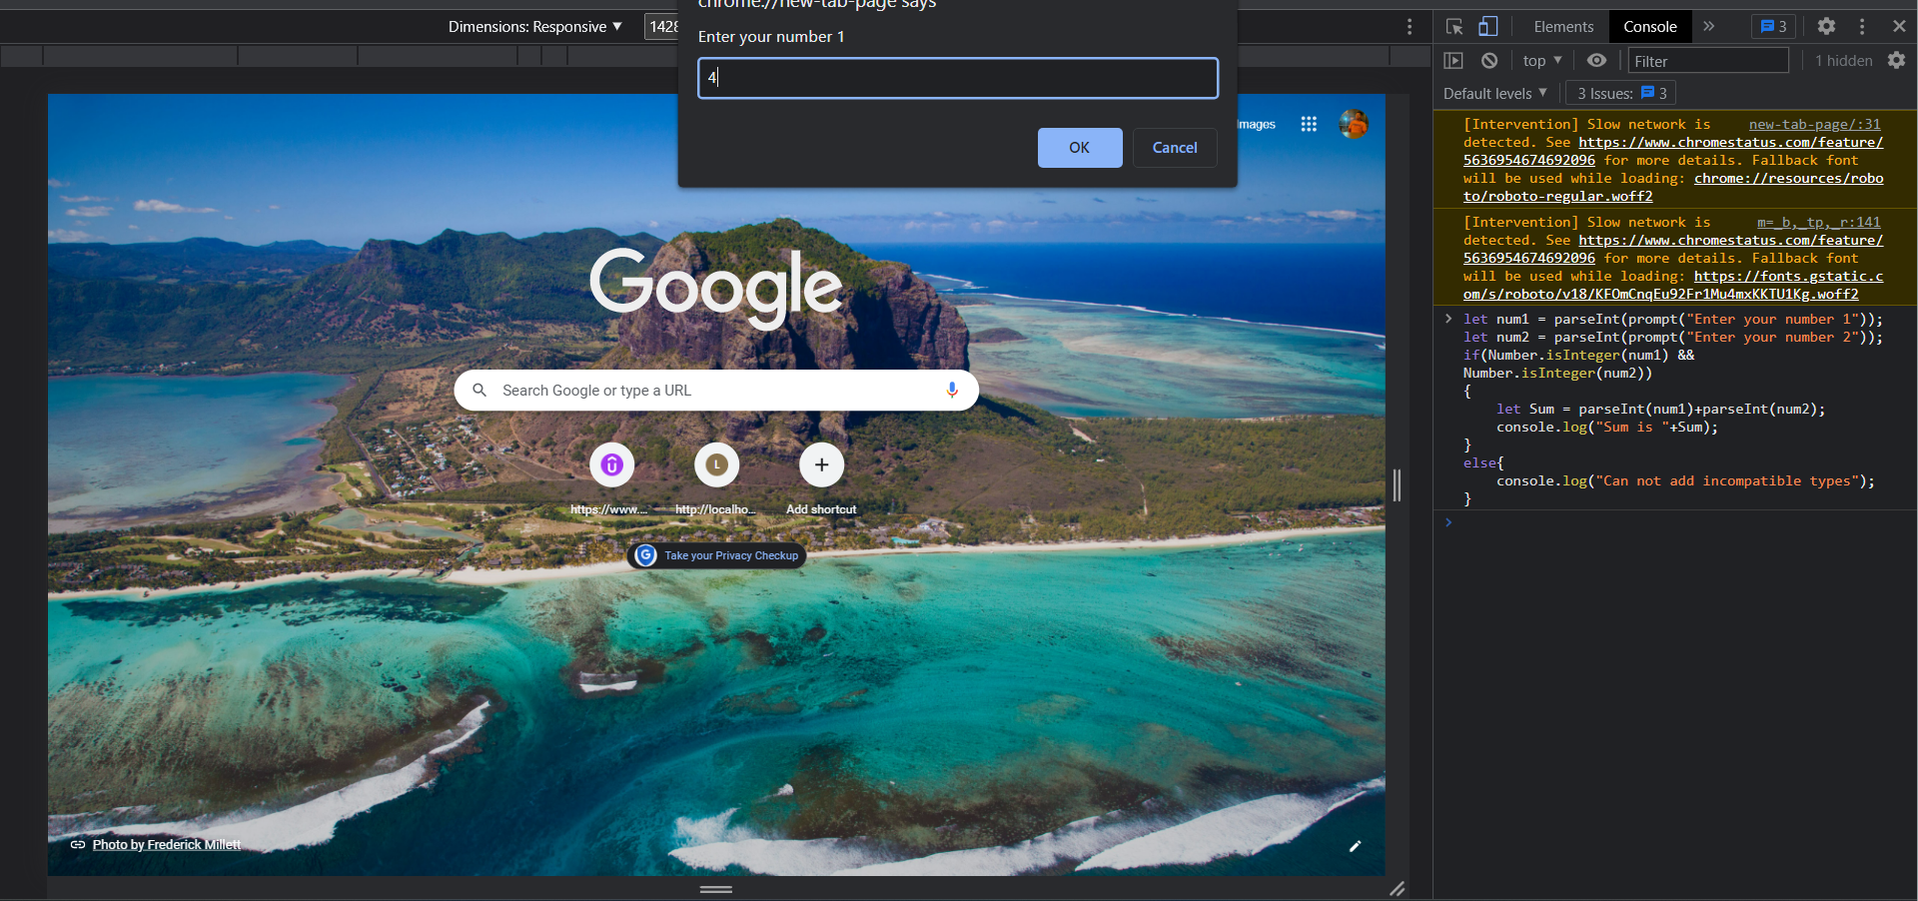Click the code line 'let Sum = parseInt(num1)+parseInt(num2);'
The image size is (1918, 901).
click(1660, 410)
